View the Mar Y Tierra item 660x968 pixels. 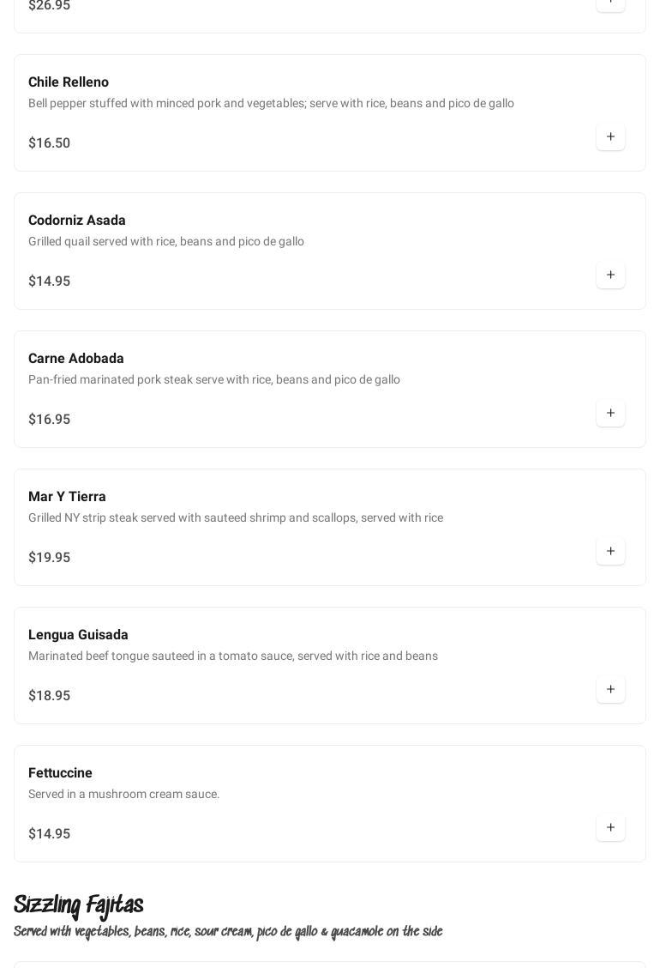[67, 497]
